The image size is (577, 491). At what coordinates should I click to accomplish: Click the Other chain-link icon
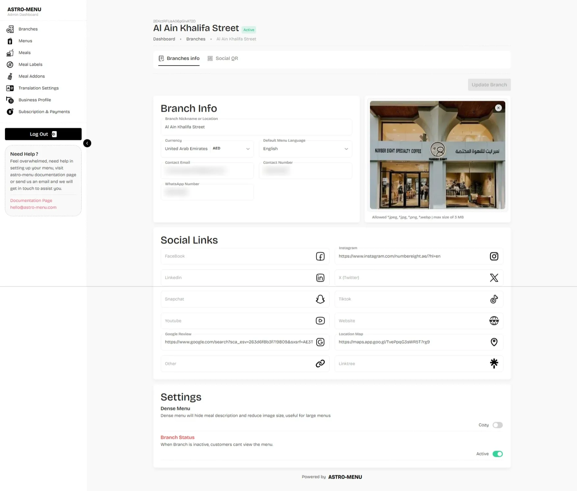pyautogui.click(x=320, y=364)
